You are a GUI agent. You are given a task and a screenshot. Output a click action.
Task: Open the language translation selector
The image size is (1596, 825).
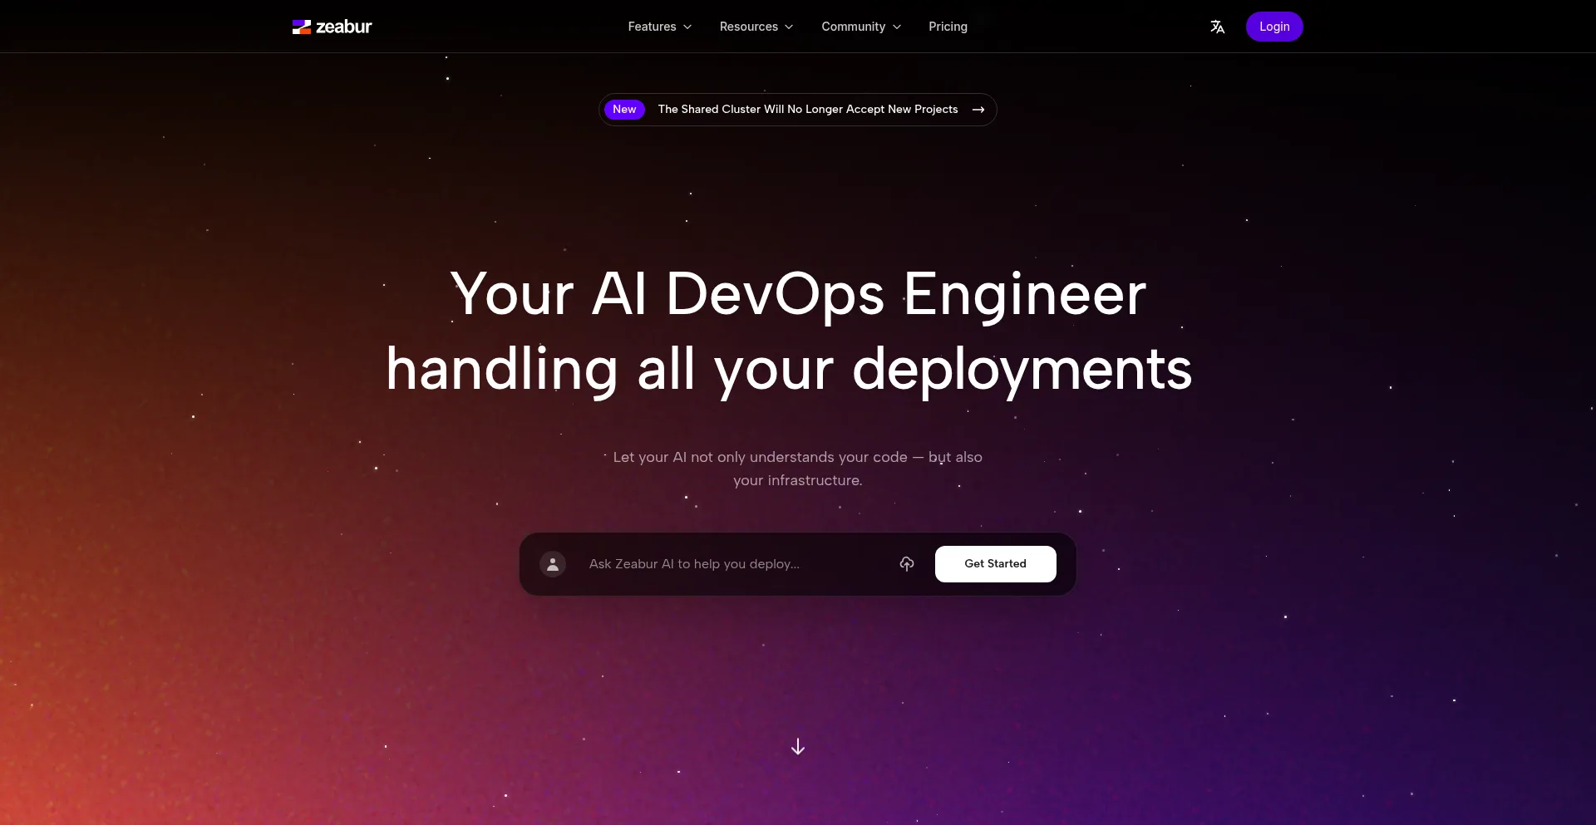(x=1217, y=27)
